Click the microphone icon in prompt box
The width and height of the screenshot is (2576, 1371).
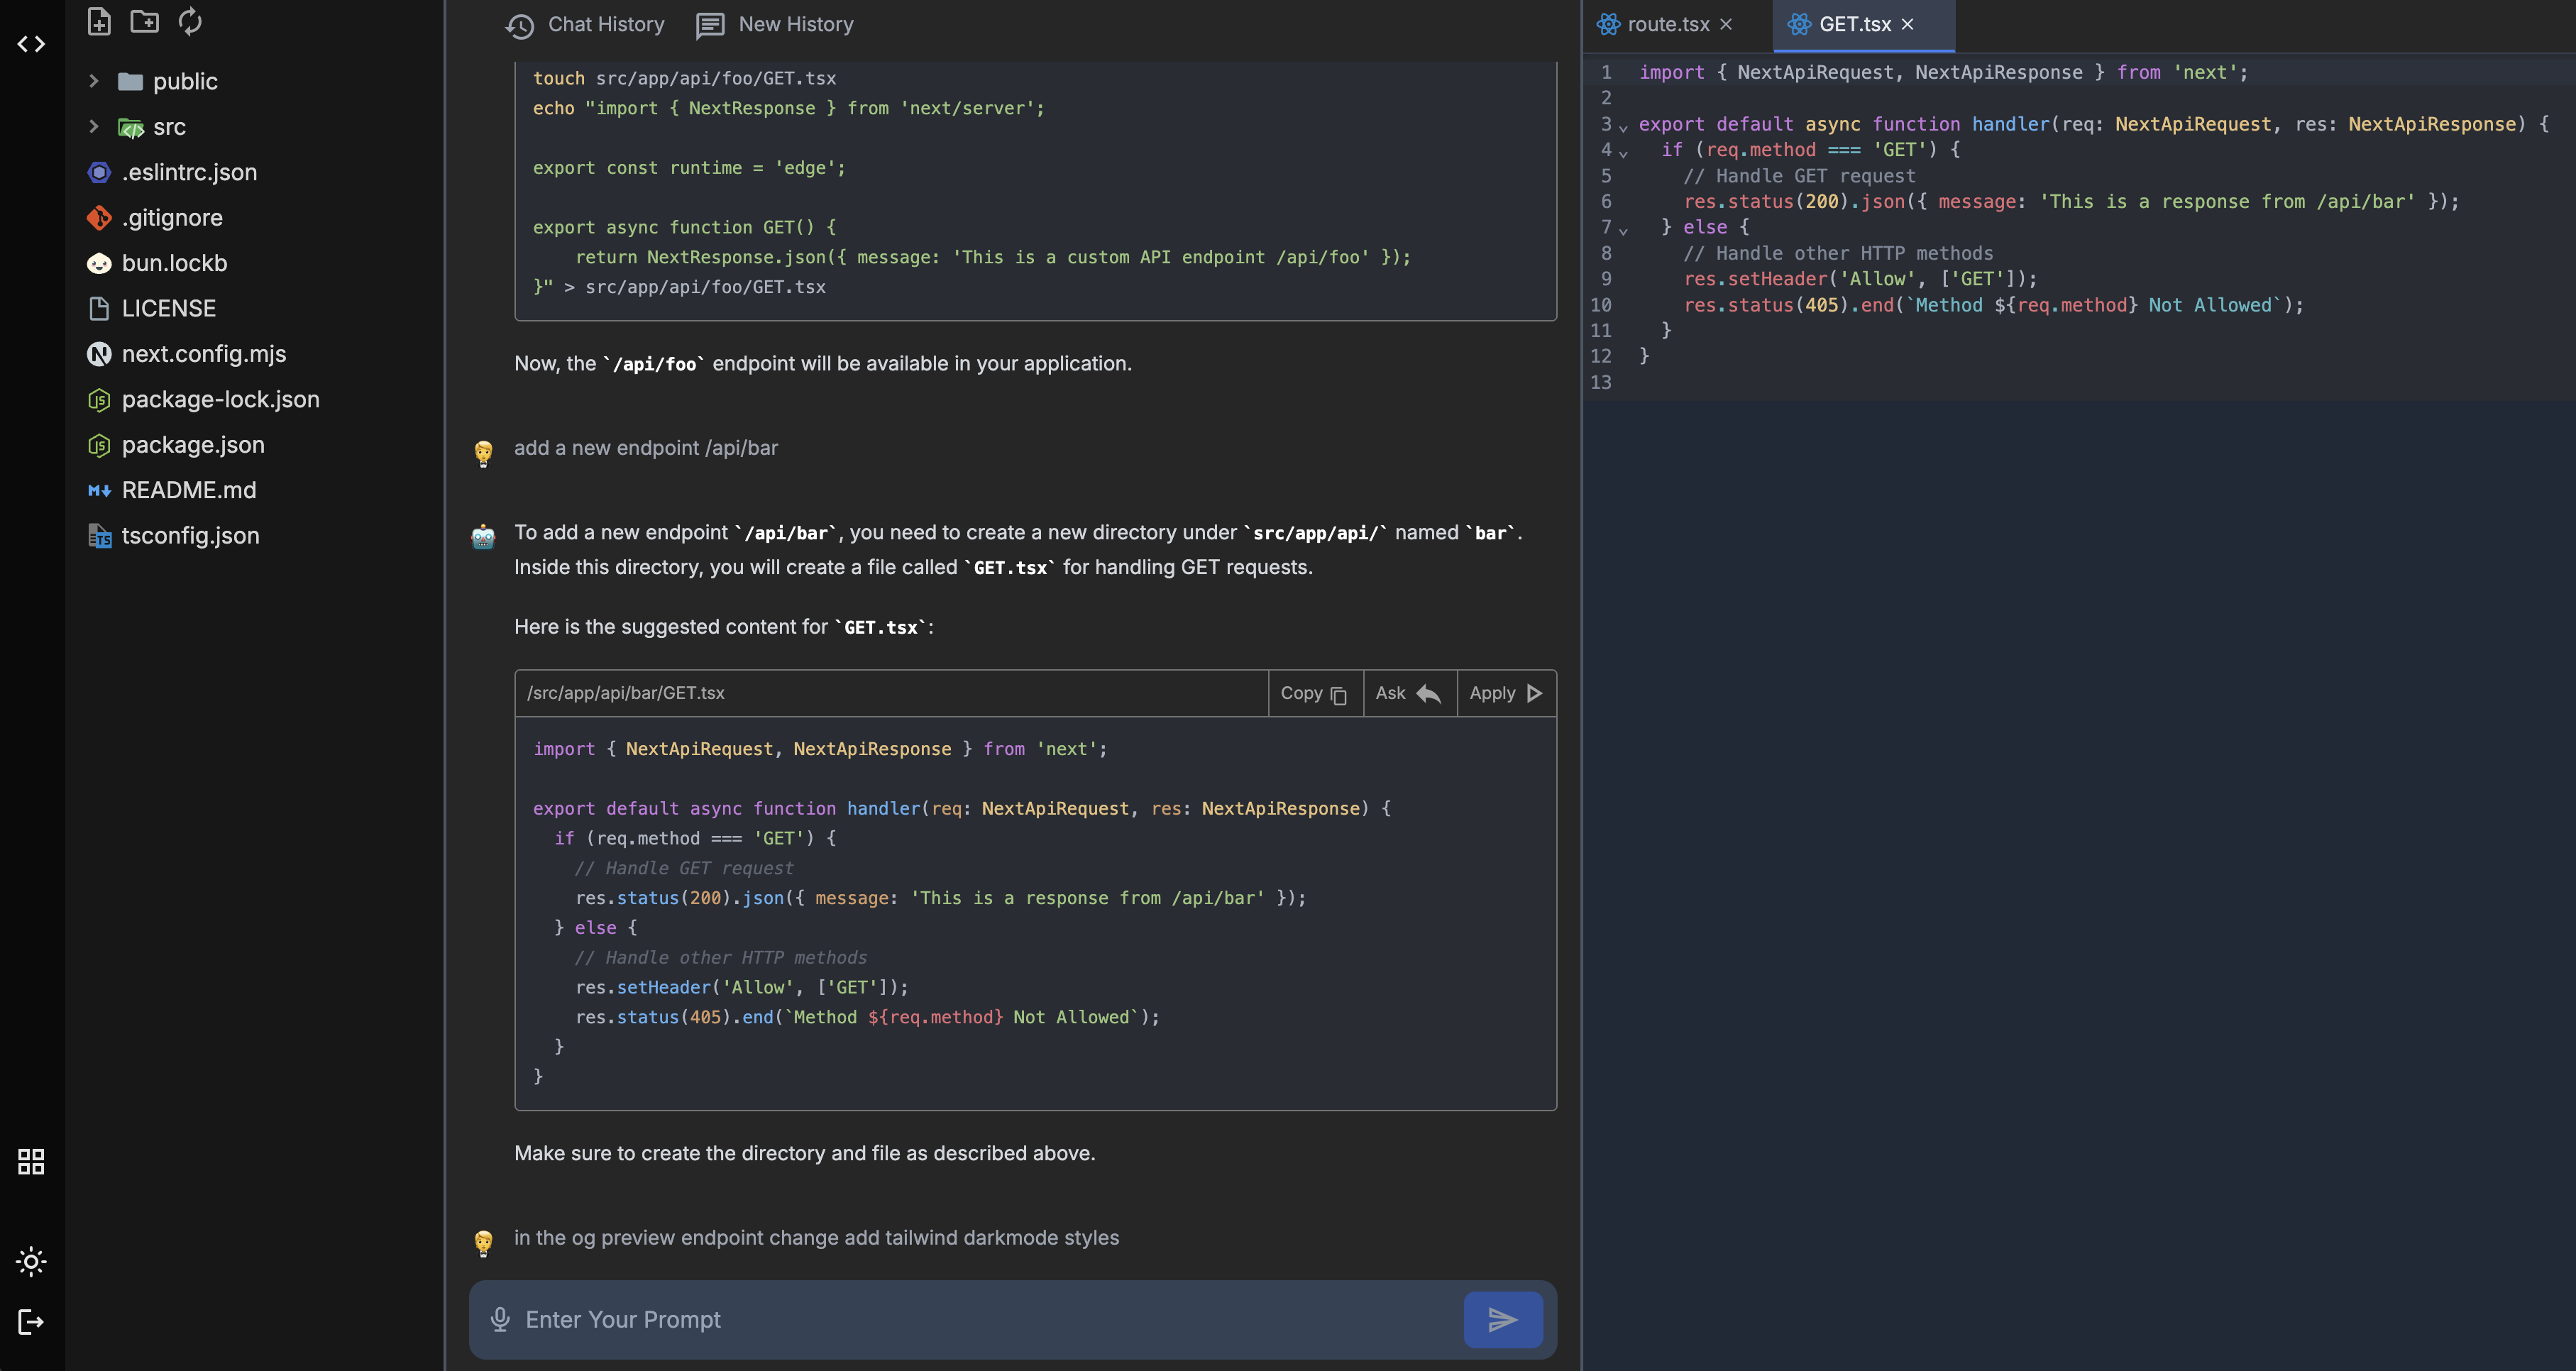(500, 1320)
